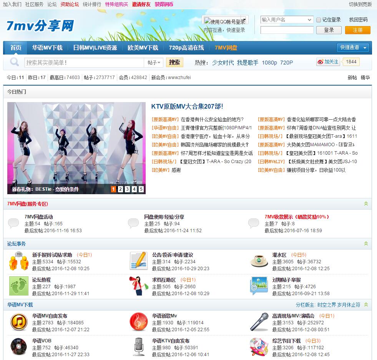Open the 华语MV自由发布 music note icon
This screenshot has height=360, width=377.
(x=19, y=322)
